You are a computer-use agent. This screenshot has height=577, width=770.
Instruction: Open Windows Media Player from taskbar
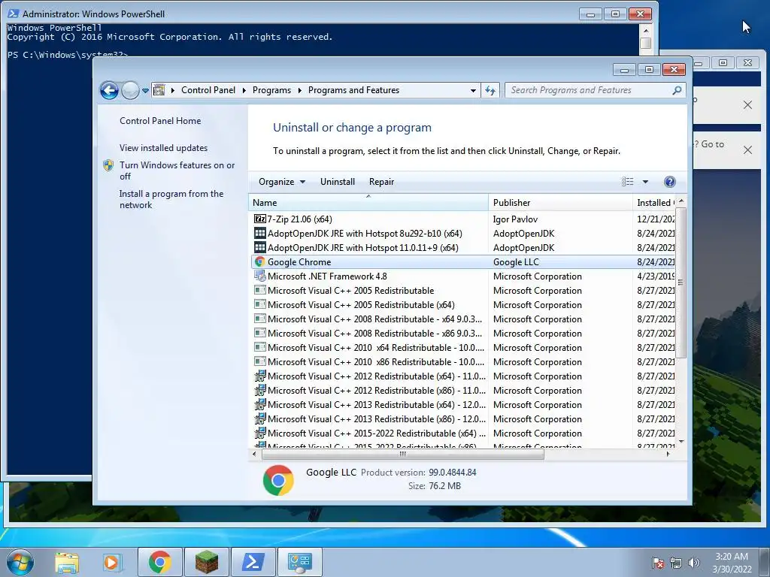pyautogui.click(x=111, y=562)
